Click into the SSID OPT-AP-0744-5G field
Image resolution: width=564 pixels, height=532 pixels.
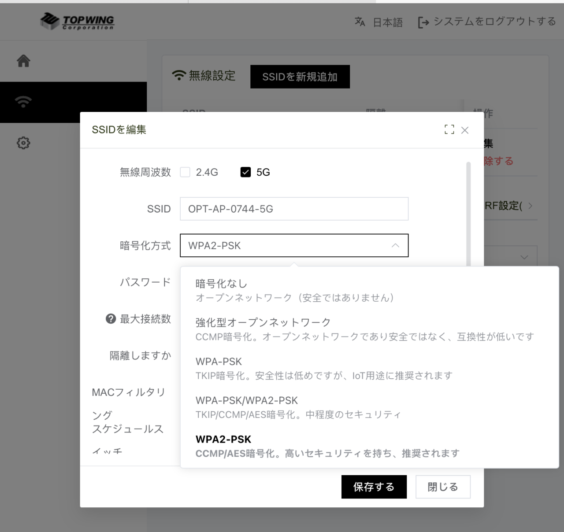coord(294,209)
